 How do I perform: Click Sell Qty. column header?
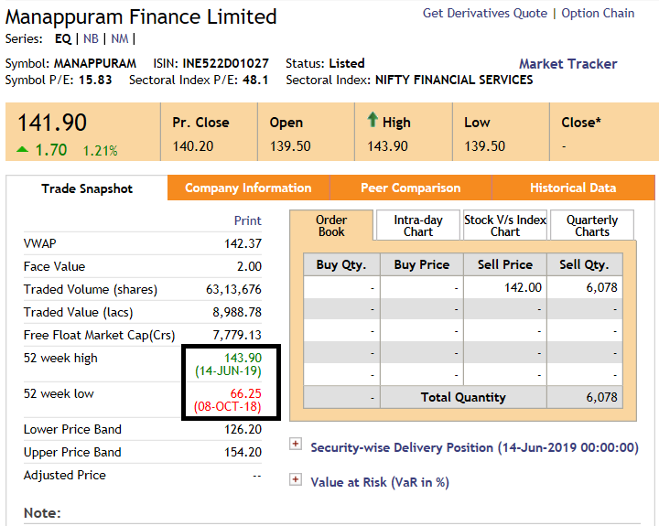pos(584,264)
